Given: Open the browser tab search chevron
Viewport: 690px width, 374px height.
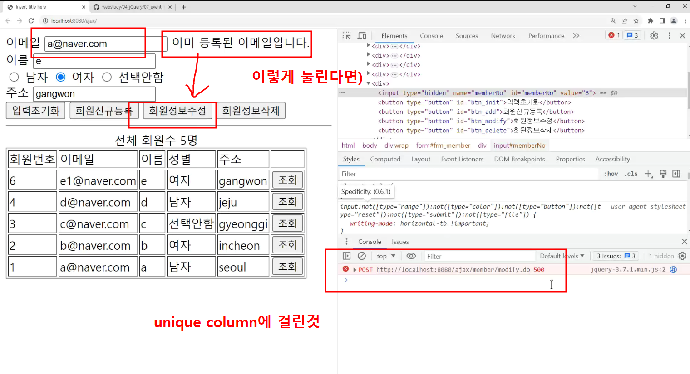Looking at the screenshot, I should click(x=635, y=6).
